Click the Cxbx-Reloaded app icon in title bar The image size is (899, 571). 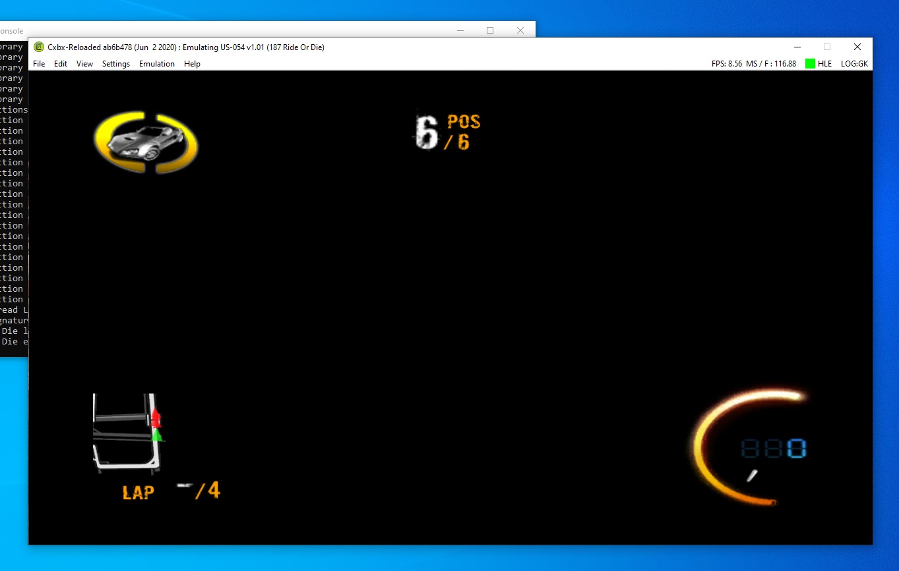(x=39, y=47)
